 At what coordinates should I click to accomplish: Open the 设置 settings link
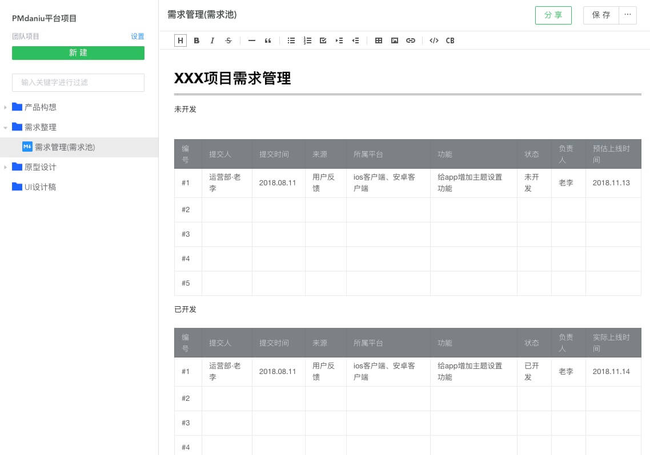pos(138,36)
